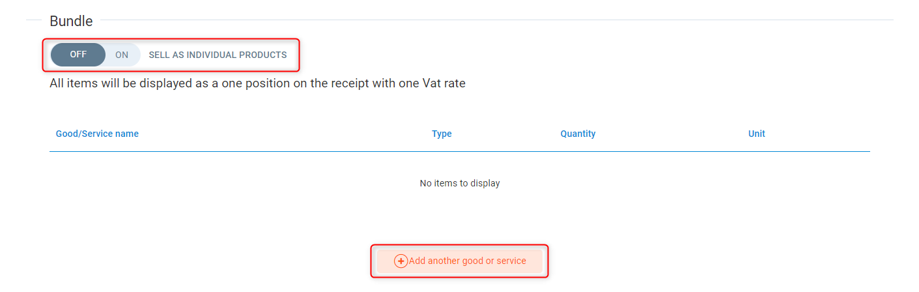Select the Quantity column header
The width and height of the screenshot is (919, 292).
pos(578,134)
